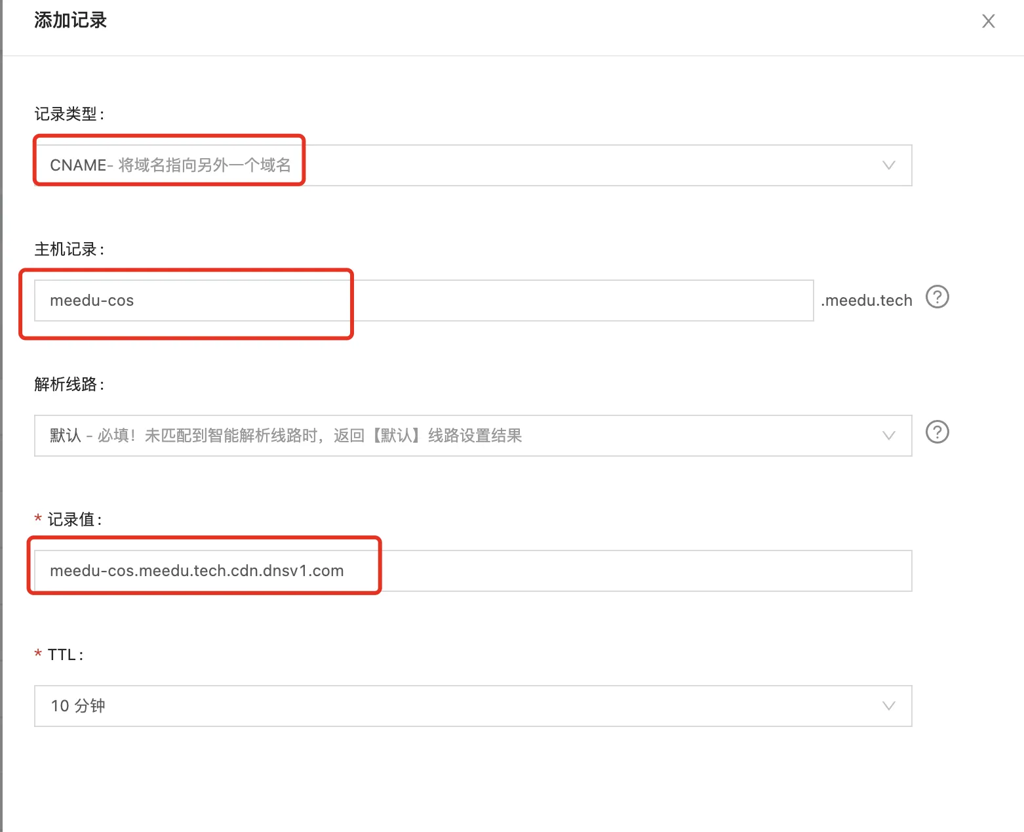The height and width of the screenshot is (832, 1024).
Task: Open the 记录类型 CNAME dropdown
Action: [473, 165]
